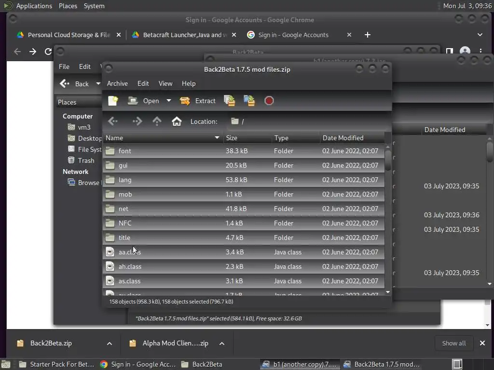The width and height of the screenshot is (494, 370).
Task: Close the Chrome downloads bar
Action: click(482, 343)
